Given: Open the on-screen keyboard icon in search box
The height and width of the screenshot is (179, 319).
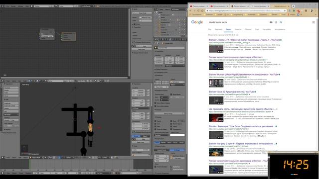Looking at the screenshot, I should pyautogui.click(x=271, y=22).
